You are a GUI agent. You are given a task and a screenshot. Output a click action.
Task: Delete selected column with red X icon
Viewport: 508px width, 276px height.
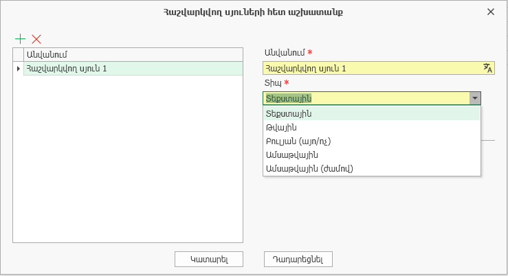click(36, 39)
